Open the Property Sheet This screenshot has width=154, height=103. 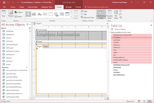click(x=110, y=14)
